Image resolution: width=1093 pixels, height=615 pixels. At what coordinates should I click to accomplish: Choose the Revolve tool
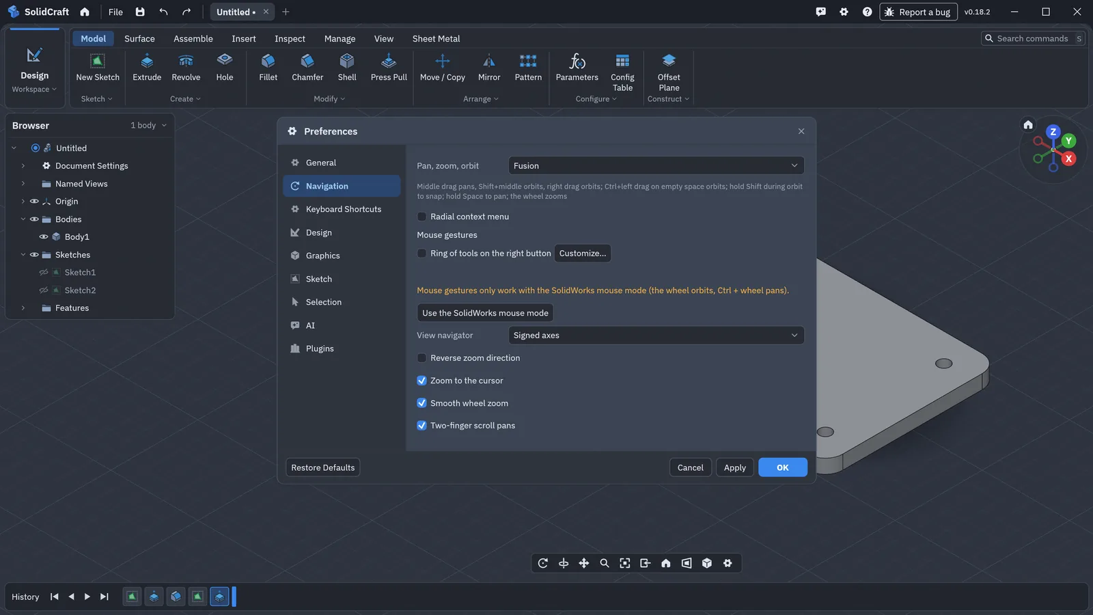tap(186, 68)
